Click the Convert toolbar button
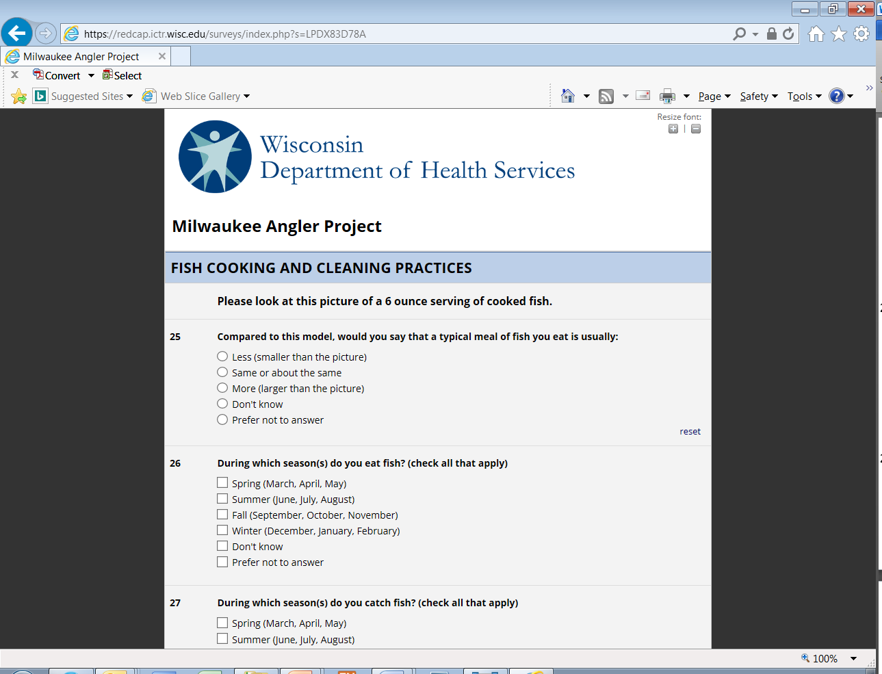Screen dimensions: 882x674 pyautogui.click(x=57, y=75)
